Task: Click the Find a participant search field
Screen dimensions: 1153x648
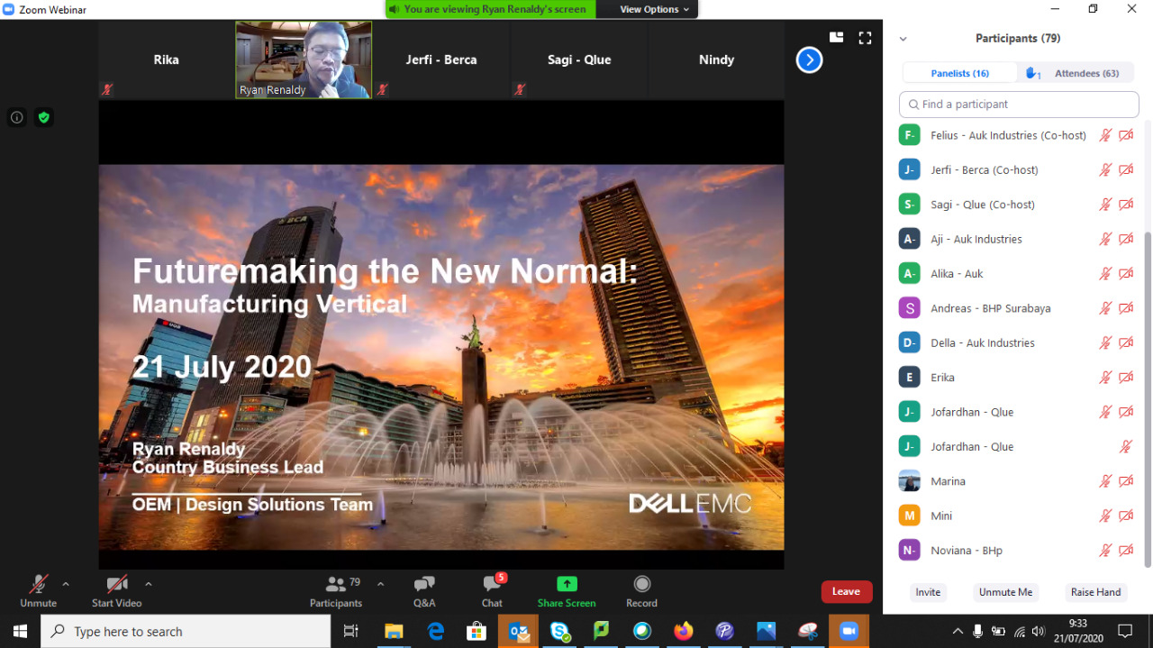Action: [1018, 105]
